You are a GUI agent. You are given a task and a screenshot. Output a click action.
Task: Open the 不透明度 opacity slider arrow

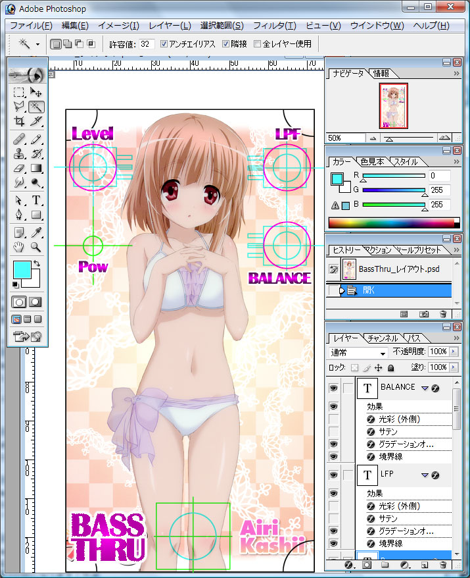tap(454, 352)
